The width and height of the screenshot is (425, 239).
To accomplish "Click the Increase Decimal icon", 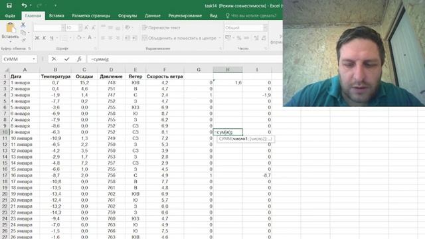I will click(256, 38).
